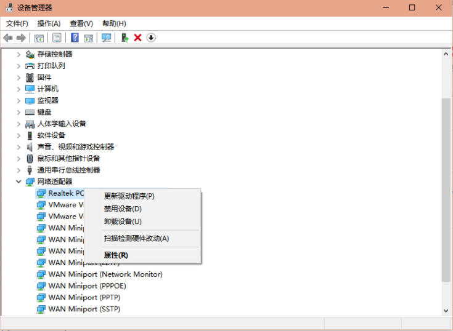
Task: Open the 操作(A) menu
Action: tap(49, 23)
